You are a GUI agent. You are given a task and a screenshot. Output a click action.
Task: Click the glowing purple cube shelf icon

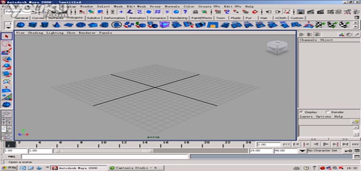tap(164, 24)
